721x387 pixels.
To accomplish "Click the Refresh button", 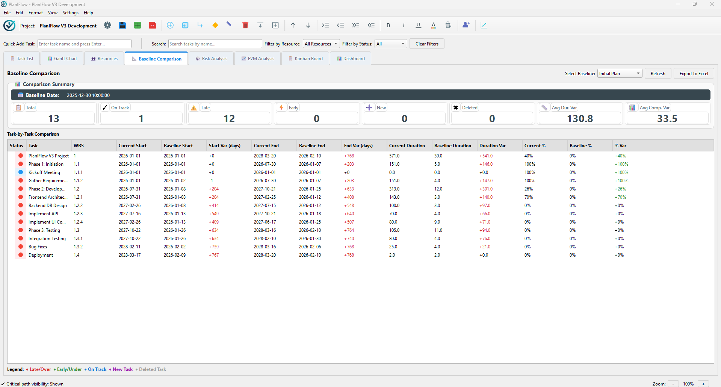I will point(658,74).
